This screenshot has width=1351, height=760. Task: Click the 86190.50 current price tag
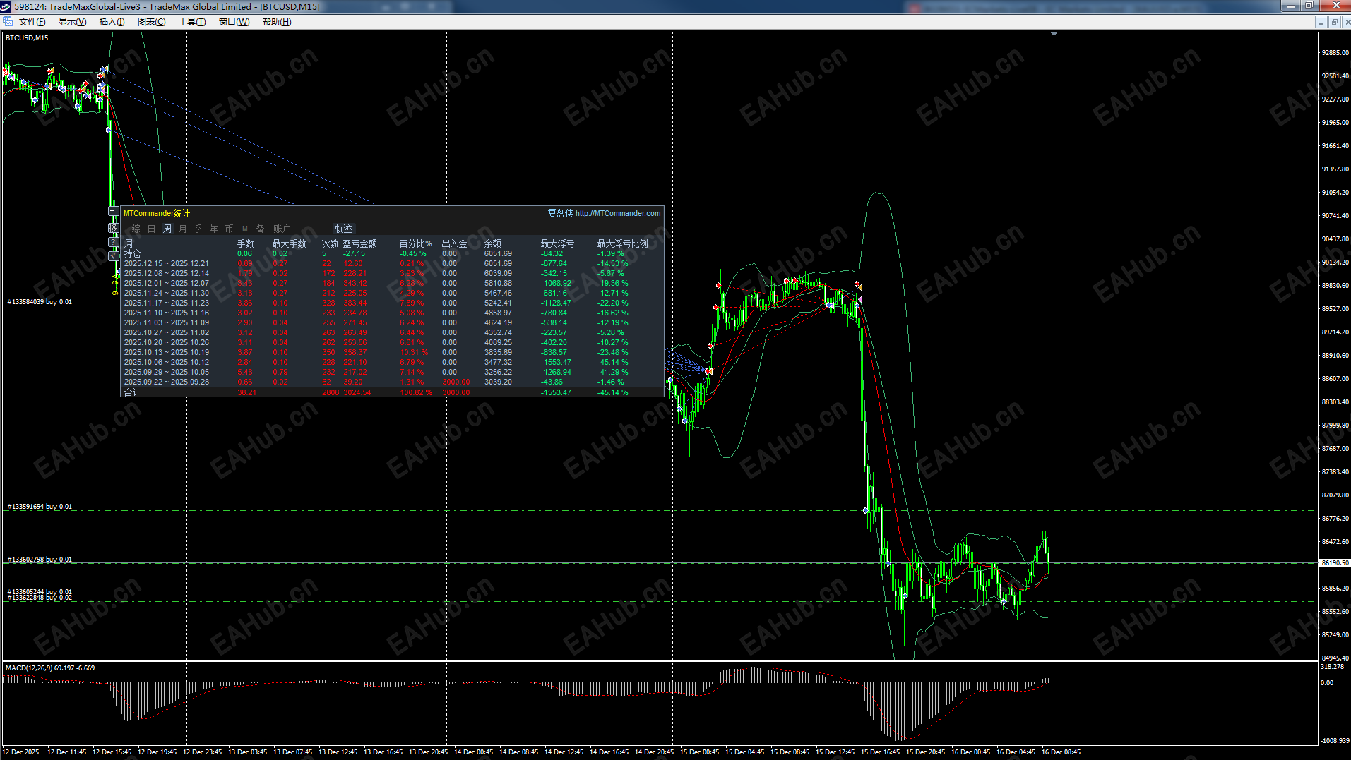(1335, 563)
